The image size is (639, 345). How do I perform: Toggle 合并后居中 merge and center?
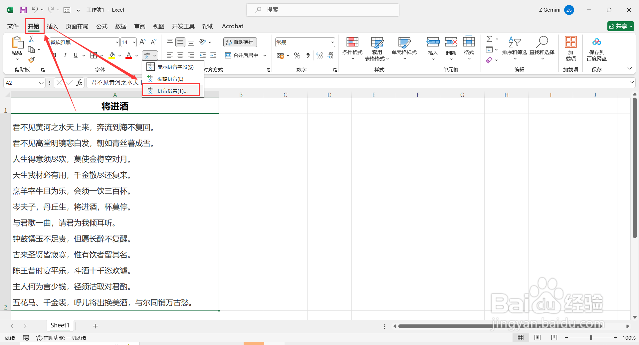[242, 55]
